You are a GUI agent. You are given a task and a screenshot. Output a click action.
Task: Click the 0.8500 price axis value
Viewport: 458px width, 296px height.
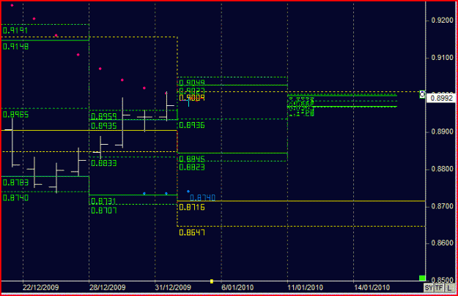point(442,280)
